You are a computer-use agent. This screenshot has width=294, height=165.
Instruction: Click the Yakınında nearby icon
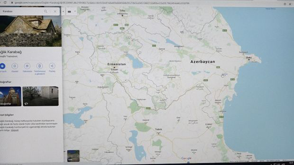(x=27, y=66)
